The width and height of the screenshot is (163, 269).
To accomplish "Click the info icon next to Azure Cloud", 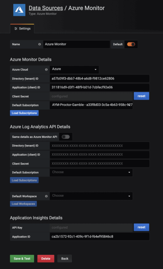I will coord(46,70).
